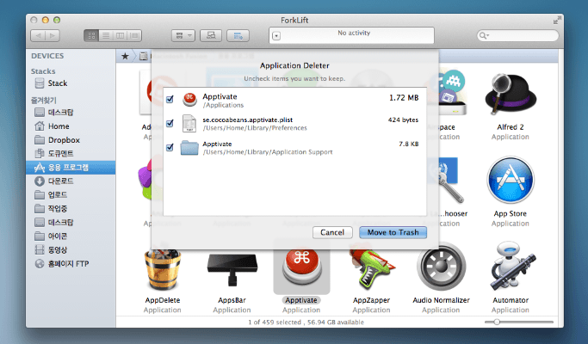Click the connect to server toolbar icon

[211, 36]
